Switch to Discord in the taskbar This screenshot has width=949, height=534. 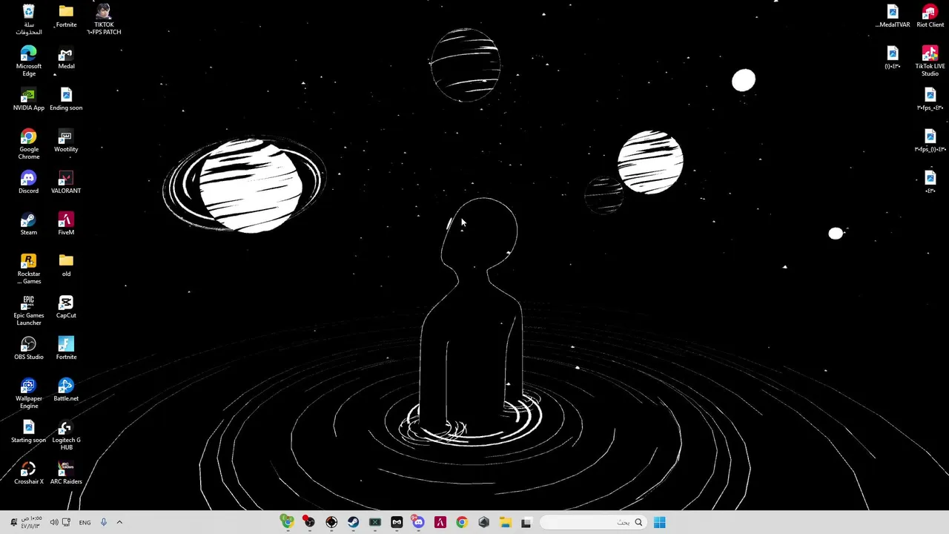pos(418,522)
